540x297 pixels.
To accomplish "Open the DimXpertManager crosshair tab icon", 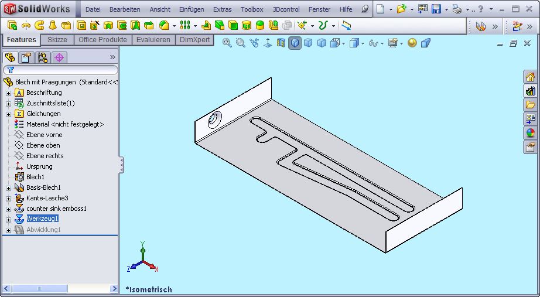I will 59,57.
